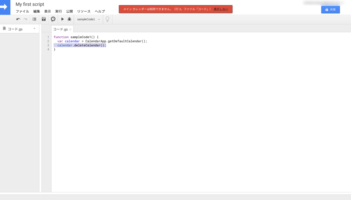The image size is (351, 200).
Task: Close the コード.gs editor tab
Action: (x=70, y=30)
